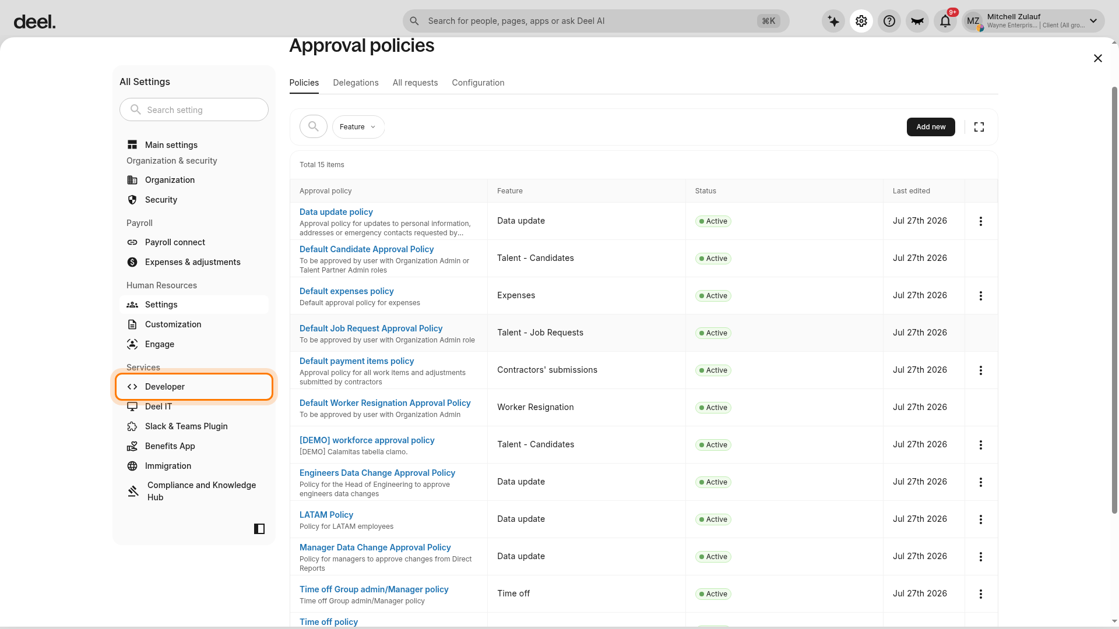Open Default Candidate Approval Policy link
The width and height of the screenshot is (1119, 629).
[367, 249]
